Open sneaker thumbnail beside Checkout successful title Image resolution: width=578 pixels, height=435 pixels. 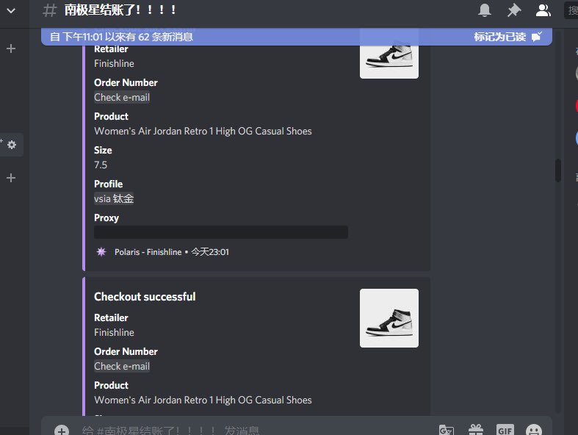(x=389, y=318)
